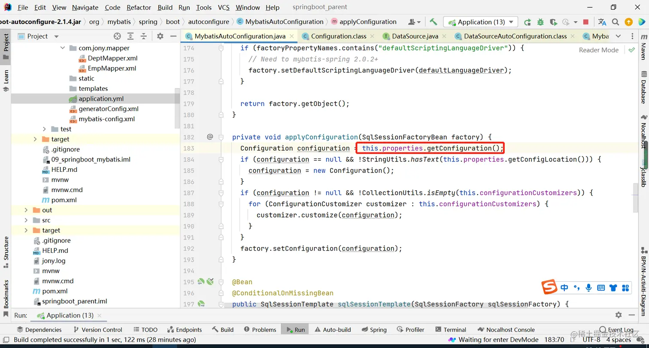Image resolution: width=649 pixels, height=348 pixels.
Task: Click the Build Project hammer icon
Action: click(x=434, y=22)
